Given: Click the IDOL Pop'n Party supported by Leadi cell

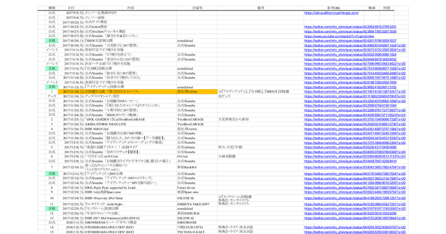Looking at the screenshot, I should [x=130, y=188].
